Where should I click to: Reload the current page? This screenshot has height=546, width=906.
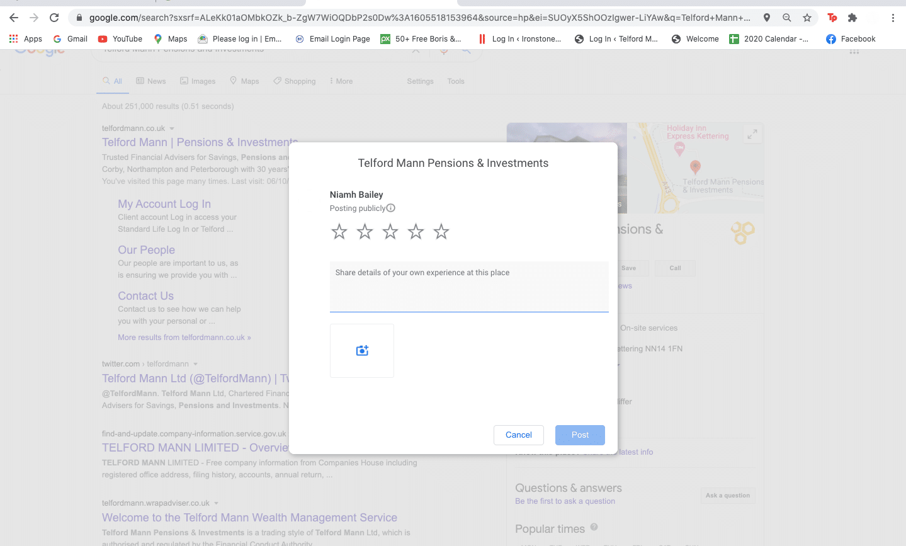[x=54, y=18]
